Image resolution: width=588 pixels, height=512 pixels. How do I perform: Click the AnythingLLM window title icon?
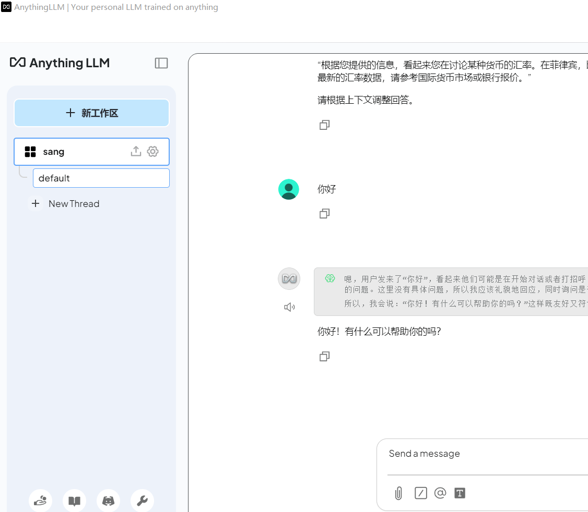click(6, 7)
